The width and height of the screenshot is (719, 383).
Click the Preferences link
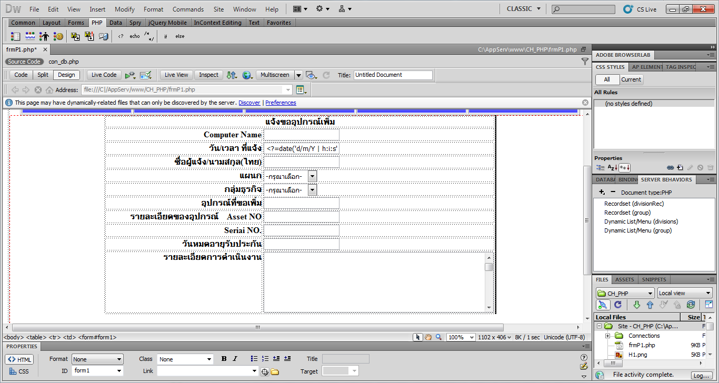point(281,103)
